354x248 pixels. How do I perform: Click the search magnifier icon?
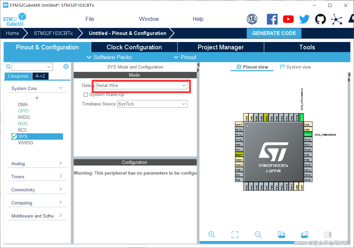[8, 67]
